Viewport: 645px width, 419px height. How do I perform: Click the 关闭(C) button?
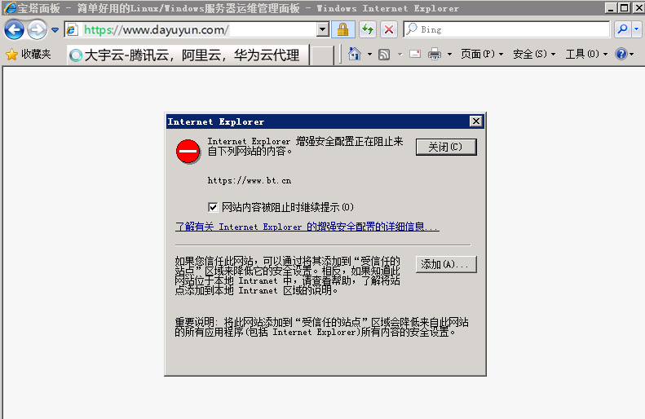pyautogui.click(x=446, y=147)
